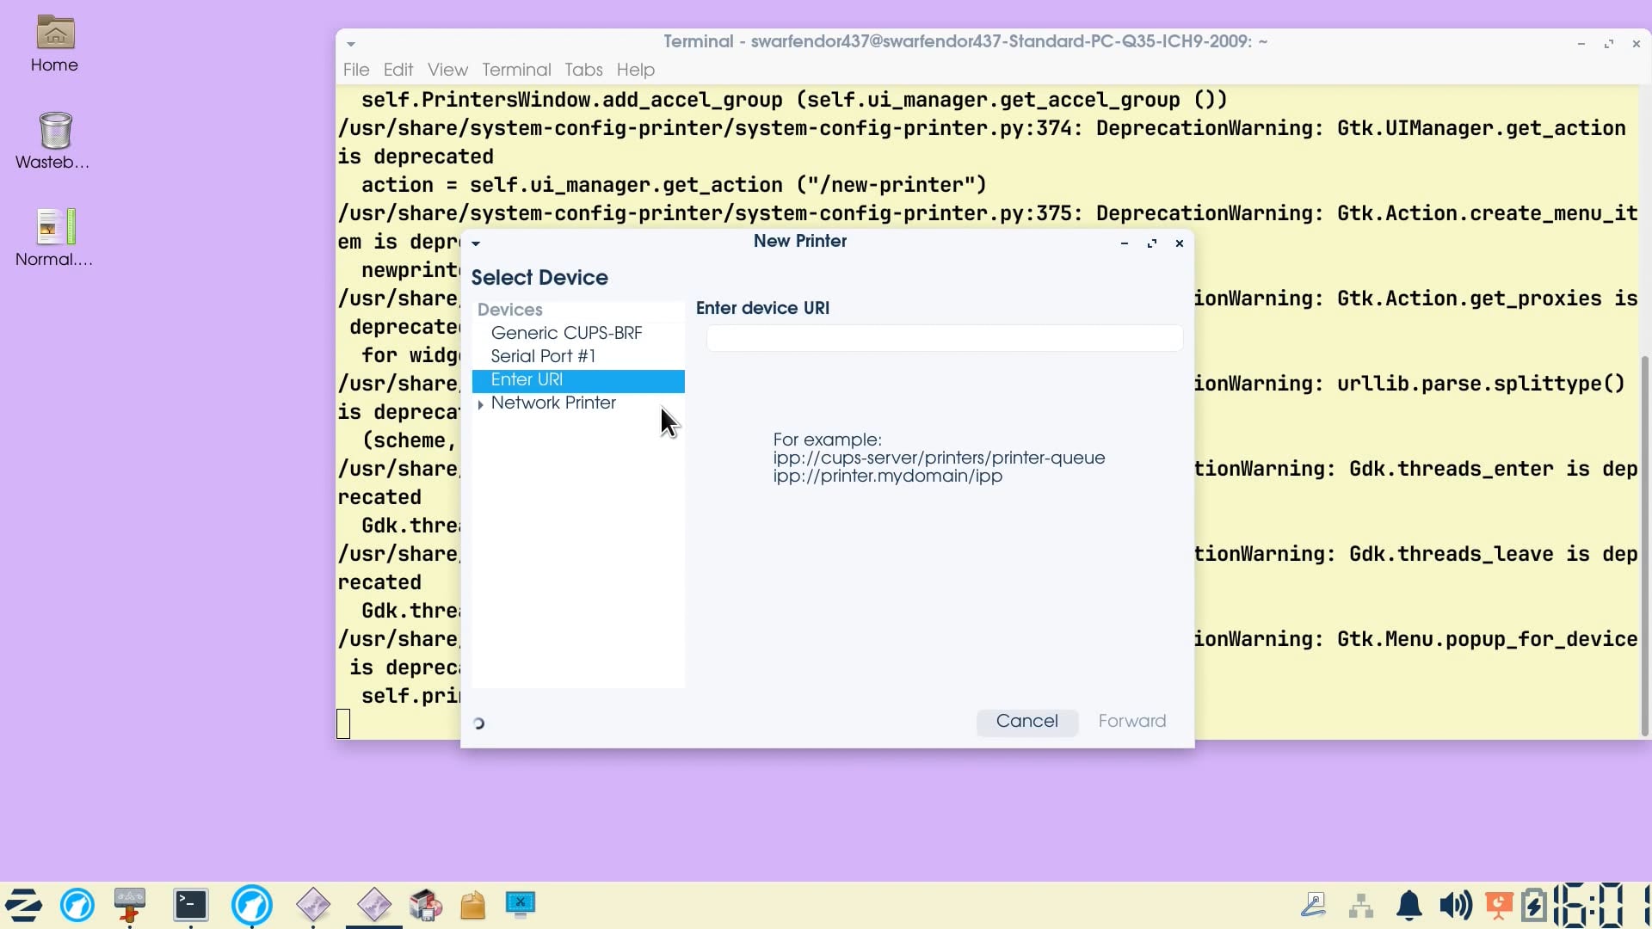Expand the Network Printer tree node
Image resolution: width=1652 pixels, height=929 pixels.
pos(480,404)
